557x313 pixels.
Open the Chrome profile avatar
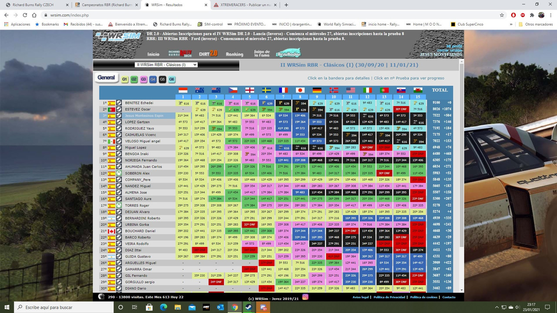[541, 15]
